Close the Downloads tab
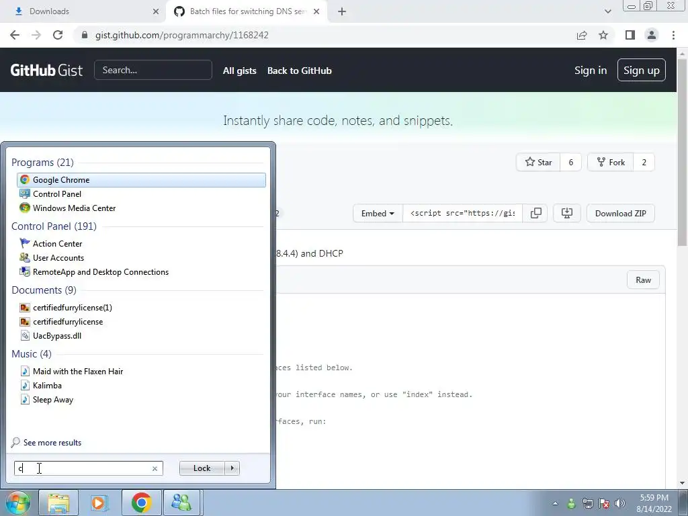688x516 pixels. (156, 11)
